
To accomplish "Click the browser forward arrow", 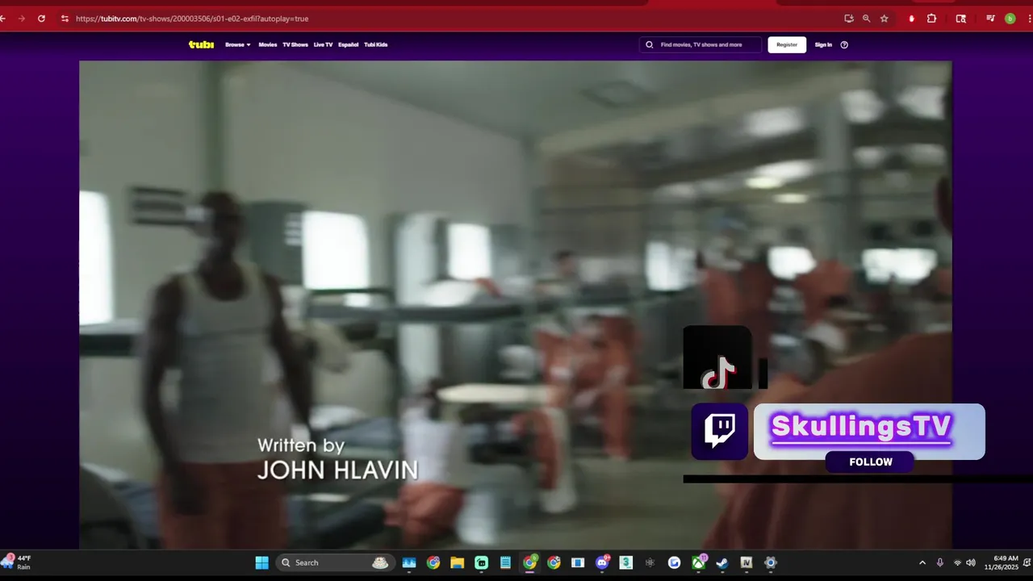I will (22, 19).
